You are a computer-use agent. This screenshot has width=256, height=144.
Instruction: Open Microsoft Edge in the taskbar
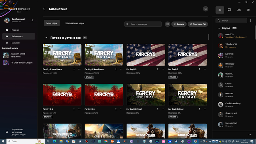[x=54, y=141]
